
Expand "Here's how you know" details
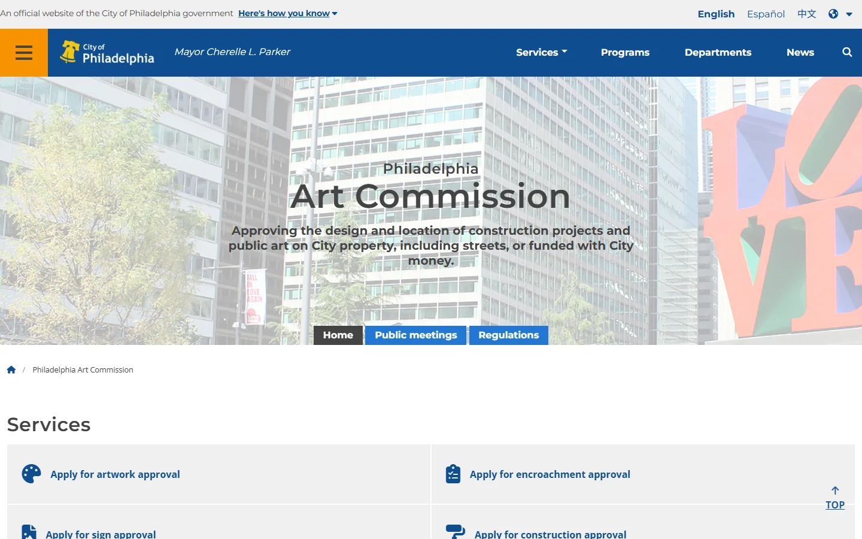click(288, 13)
